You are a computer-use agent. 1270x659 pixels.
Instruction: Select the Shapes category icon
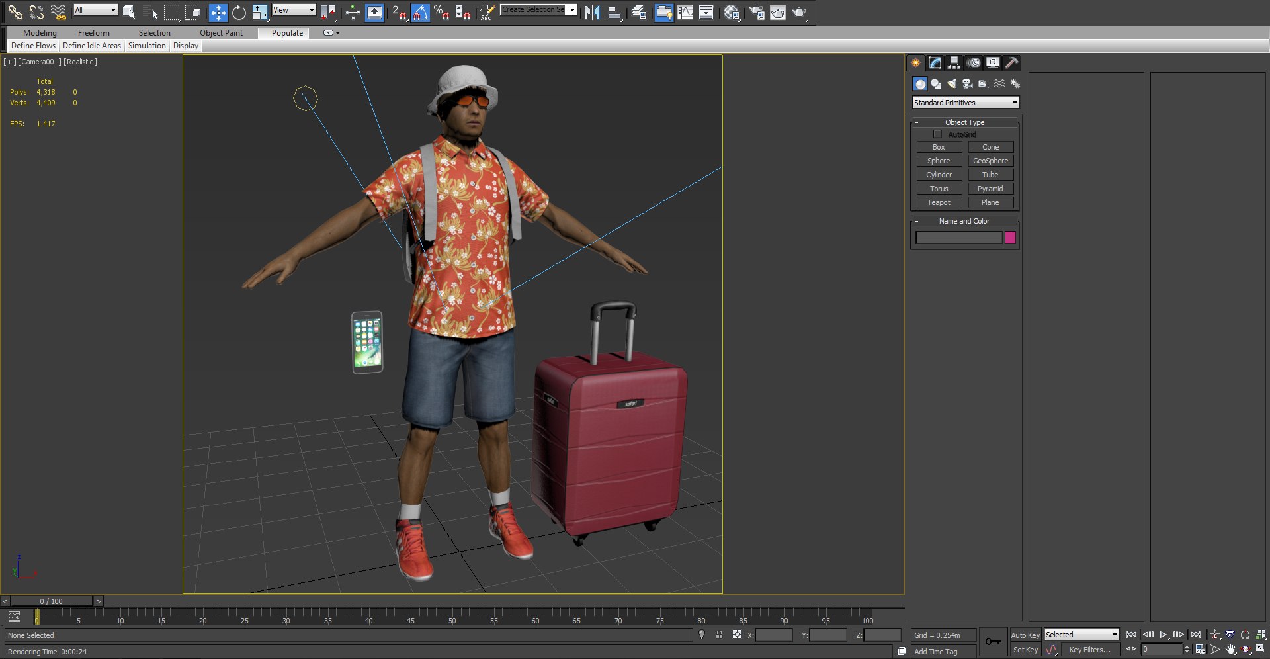coord(936,84)
